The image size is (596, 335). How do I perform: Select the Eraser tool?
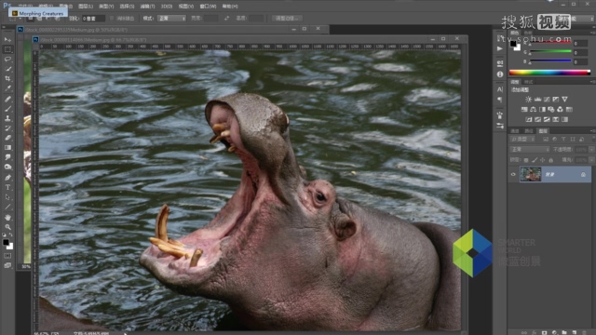7,138
